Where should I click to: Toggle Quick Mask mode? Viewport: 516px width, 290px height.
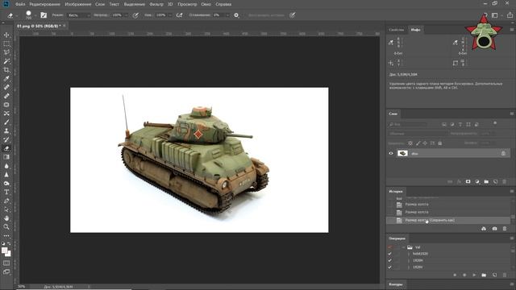click(x=6, y=263)
